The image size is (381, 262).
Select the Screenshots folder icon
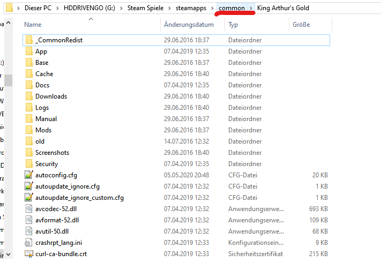point(29,153)
